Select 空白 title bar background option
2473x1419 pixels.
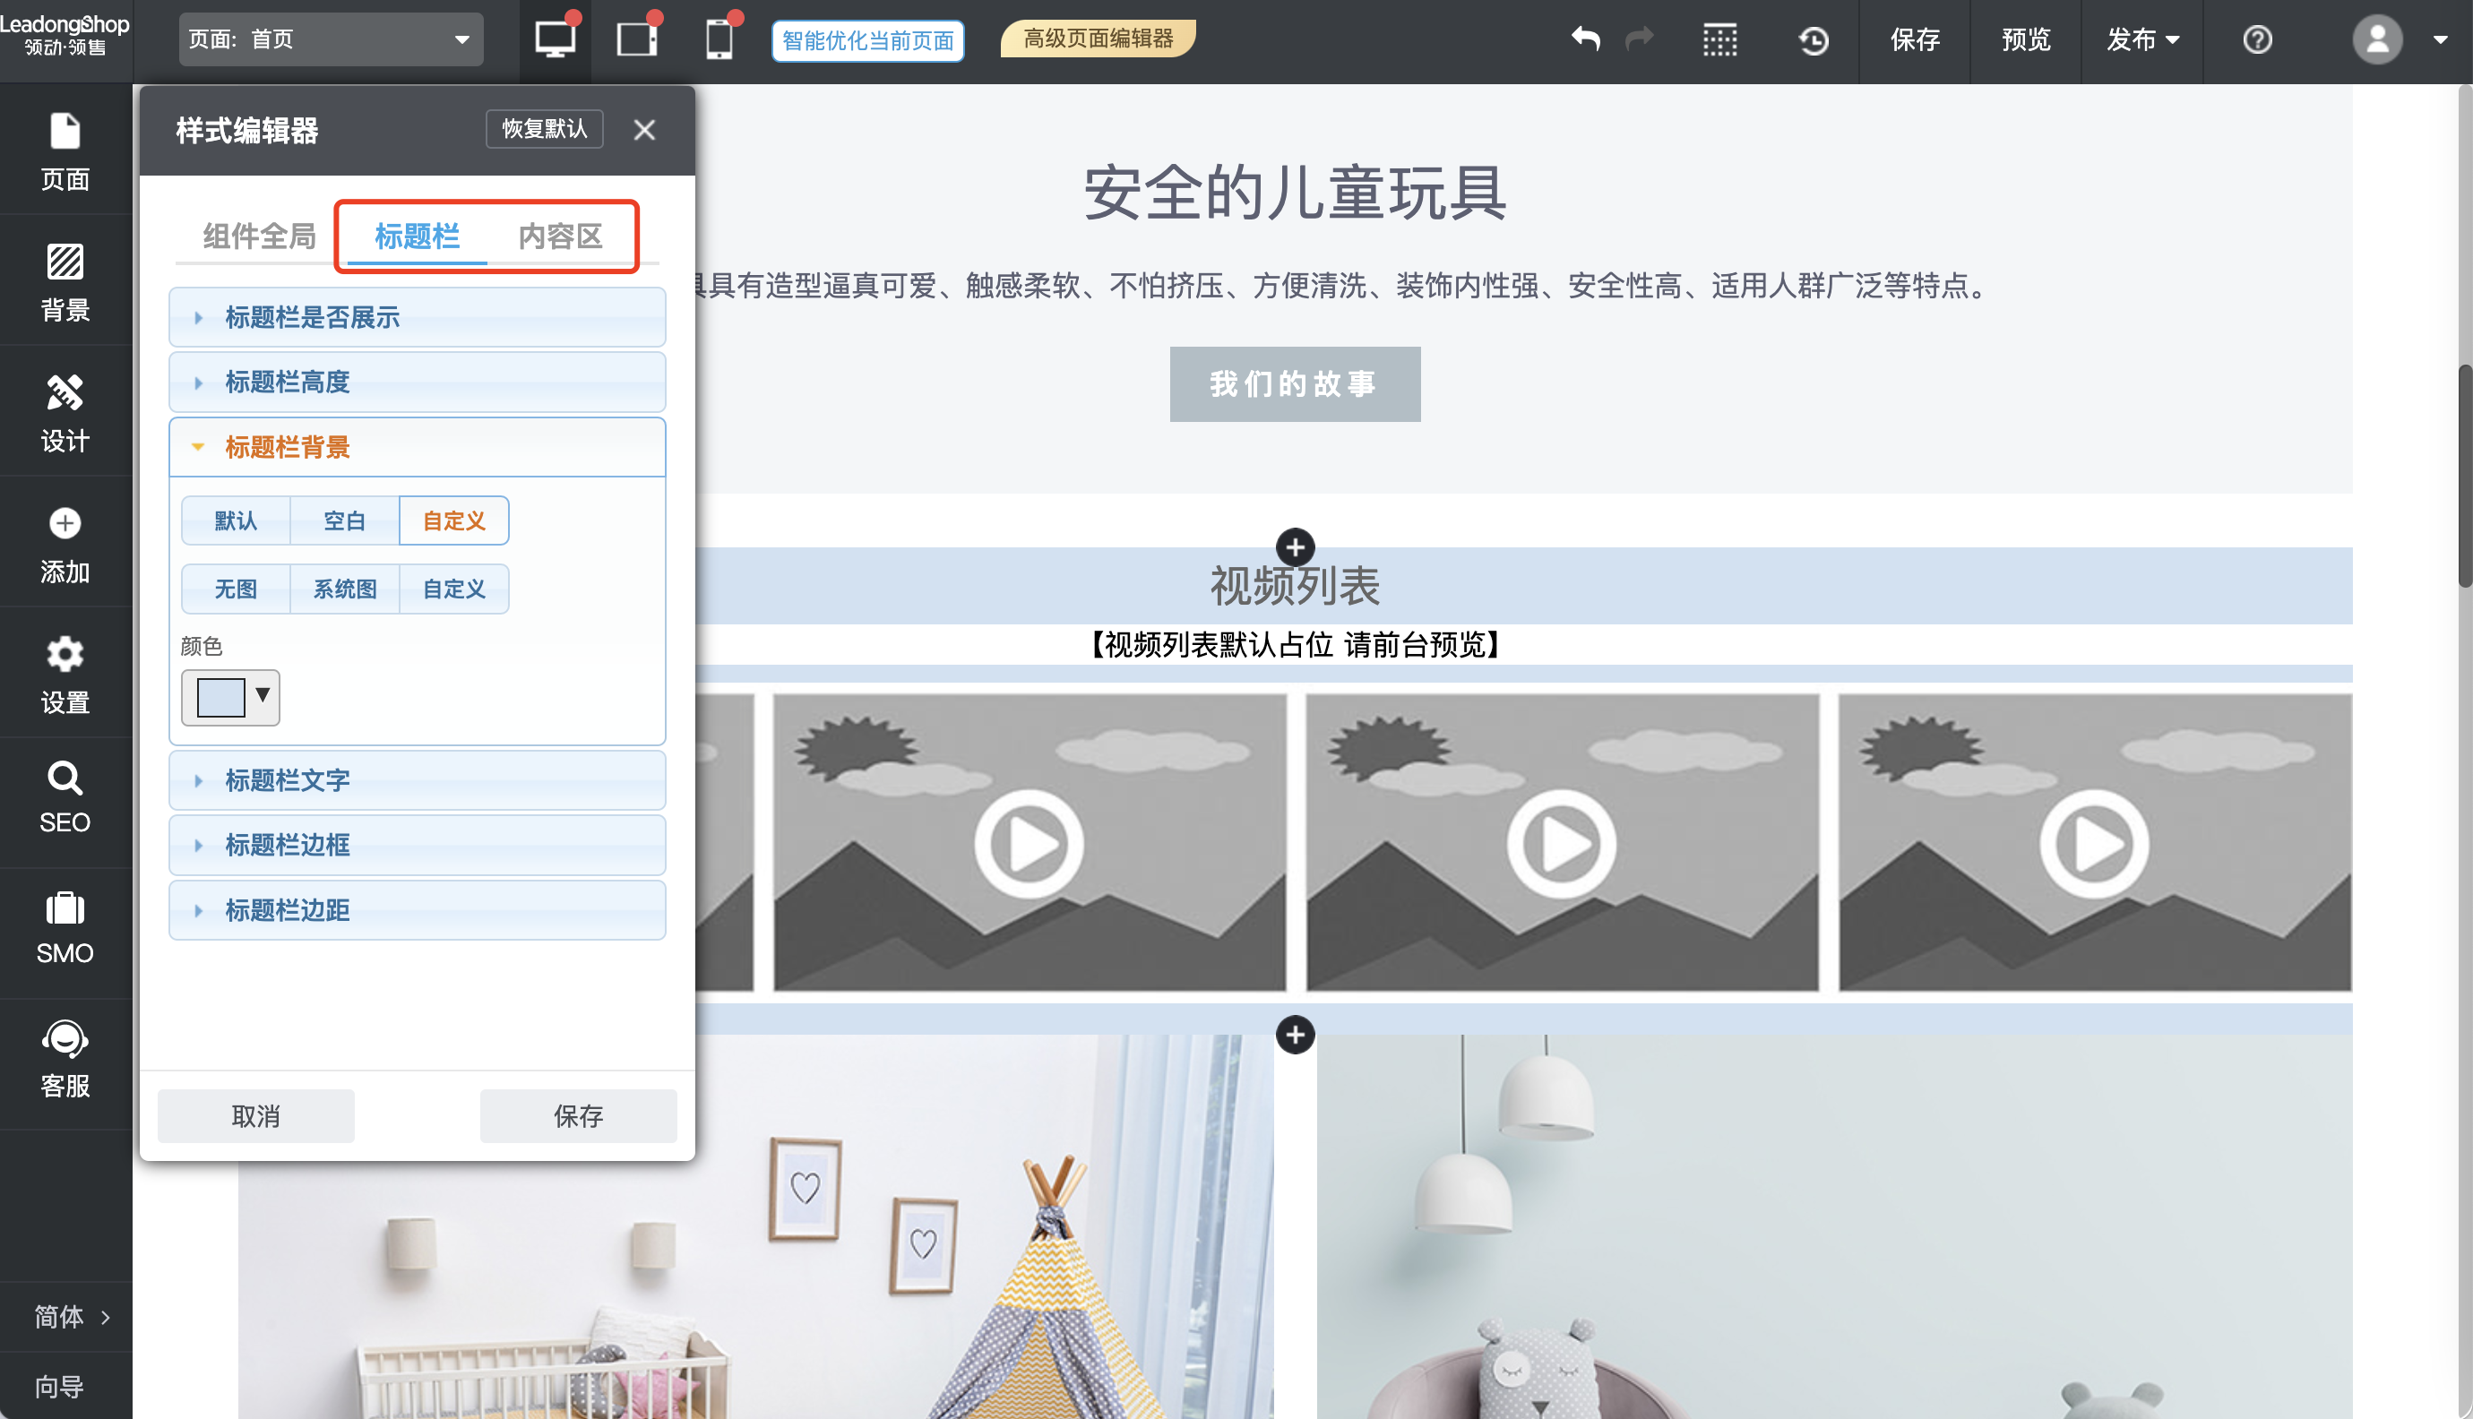tap(344, 520)
